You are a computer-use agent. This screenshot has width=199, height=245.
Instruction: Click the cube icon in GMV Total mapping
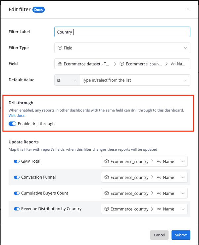107,161
